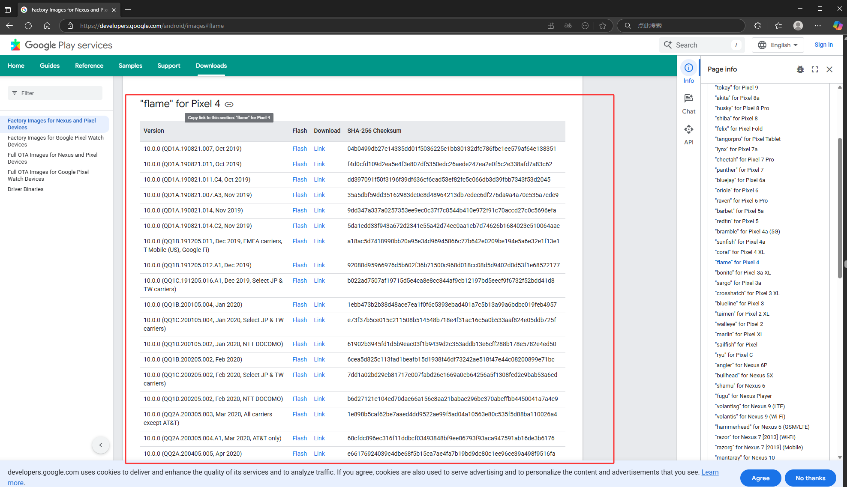Image resolution: width=847 pixels, height=487 pixels.
Task: Open favorites list icon in toolbar
Action: (x=778, y=26)
